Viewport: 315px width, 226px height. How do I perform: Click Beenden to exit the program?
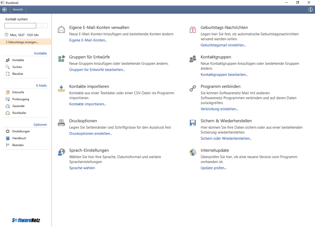[x=18, y=145]
